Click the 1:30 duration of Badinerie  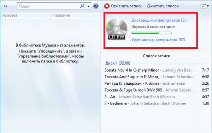(x=205, y=103)
